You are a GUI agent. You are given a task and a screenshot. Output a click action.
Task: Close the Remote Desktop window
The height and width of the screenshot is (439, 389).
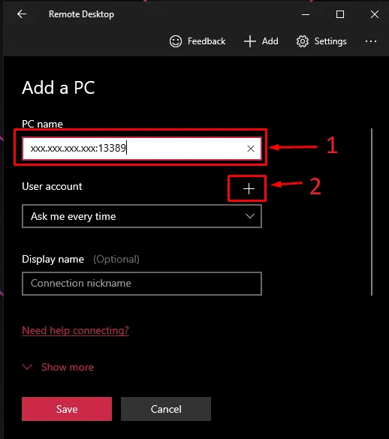375,14
